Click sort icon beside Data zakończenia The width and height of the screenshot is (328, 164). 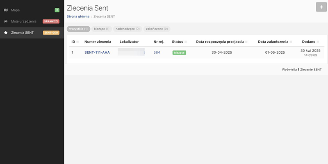(x=292, y=42)
